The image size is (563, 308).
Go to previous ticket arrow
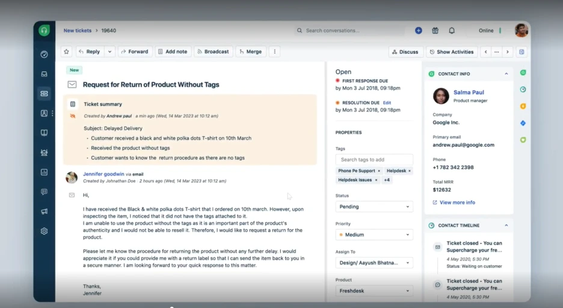[486, 52]
